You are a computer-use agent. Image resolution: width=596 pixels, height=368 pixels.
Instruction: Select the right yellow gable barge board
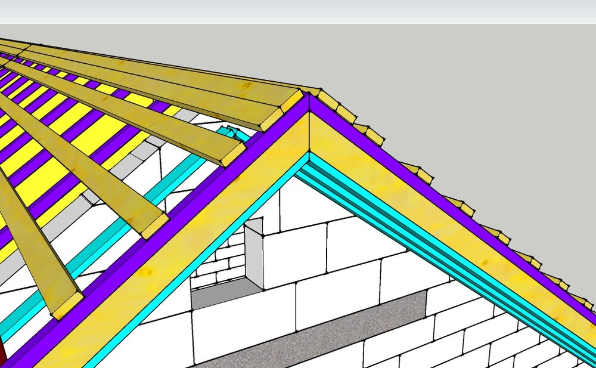pos(449,228)
